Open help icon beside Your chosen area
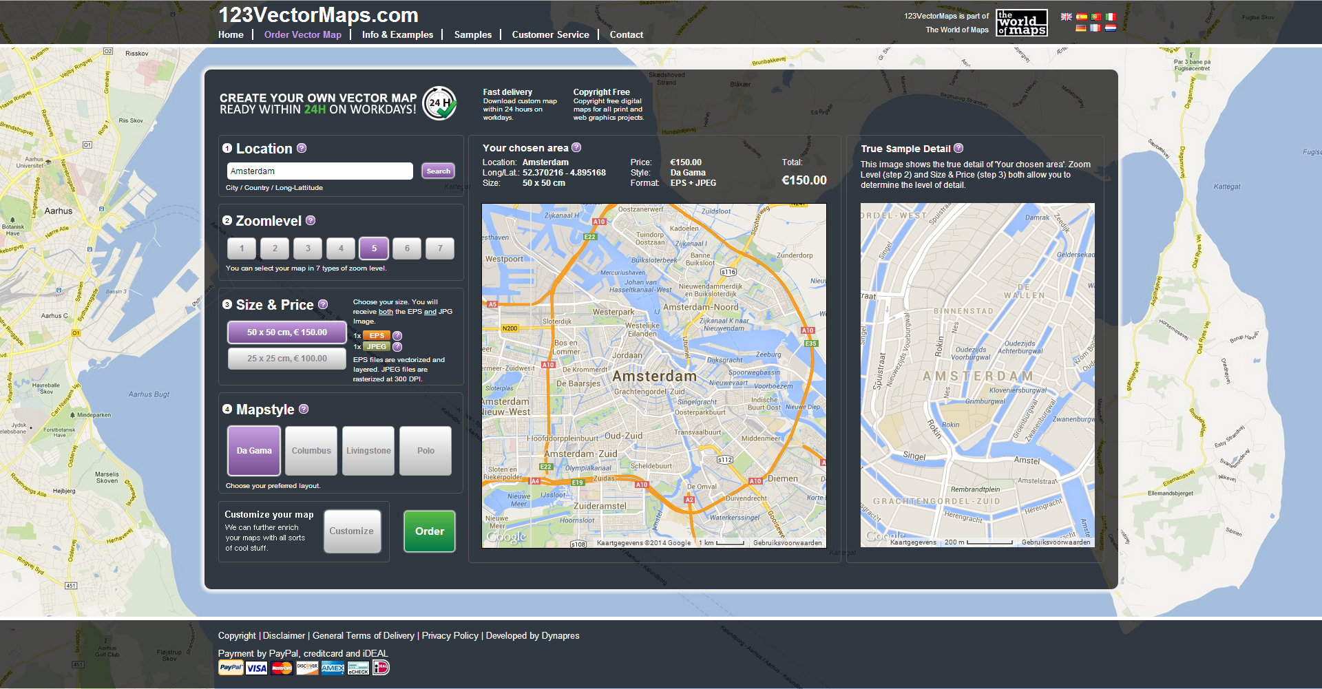 point(576,147)
